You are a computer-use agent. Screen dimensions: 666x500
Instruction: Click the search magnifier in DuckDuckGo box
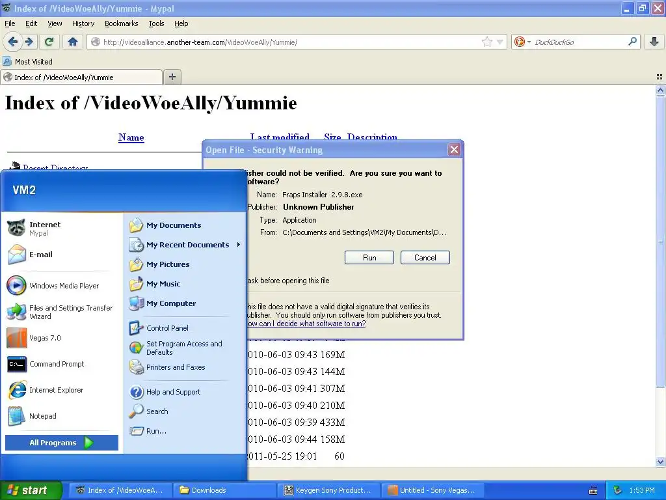pyautogui.click(x=632, y=42)
